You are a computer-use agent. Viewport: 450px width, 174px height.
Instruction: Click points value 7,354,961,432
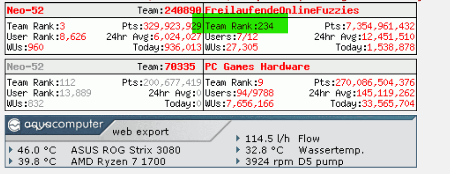click(380, 27)
